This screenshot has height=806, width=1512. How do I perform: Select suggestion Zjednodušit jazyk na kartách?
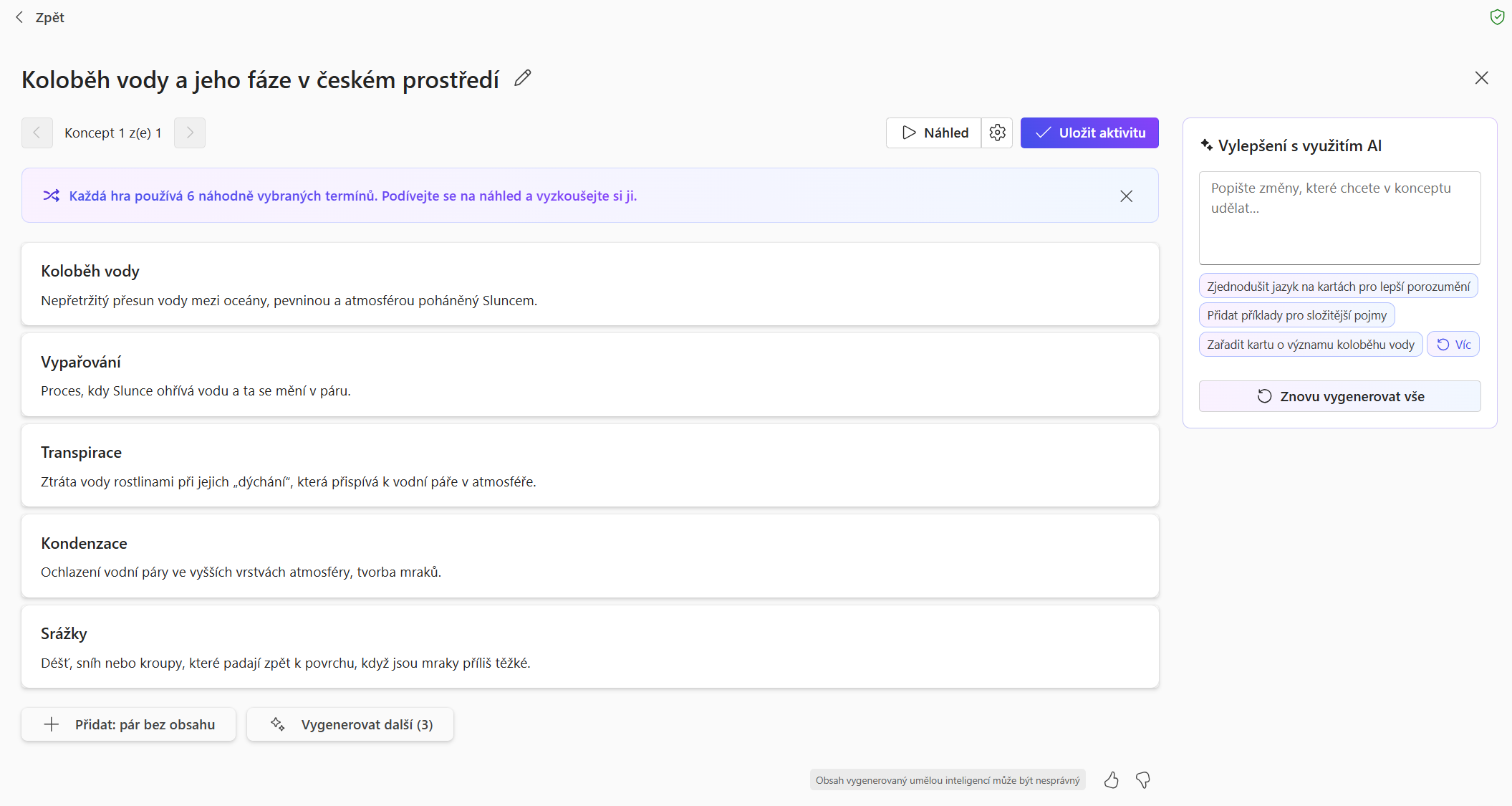pos(1338,287)
